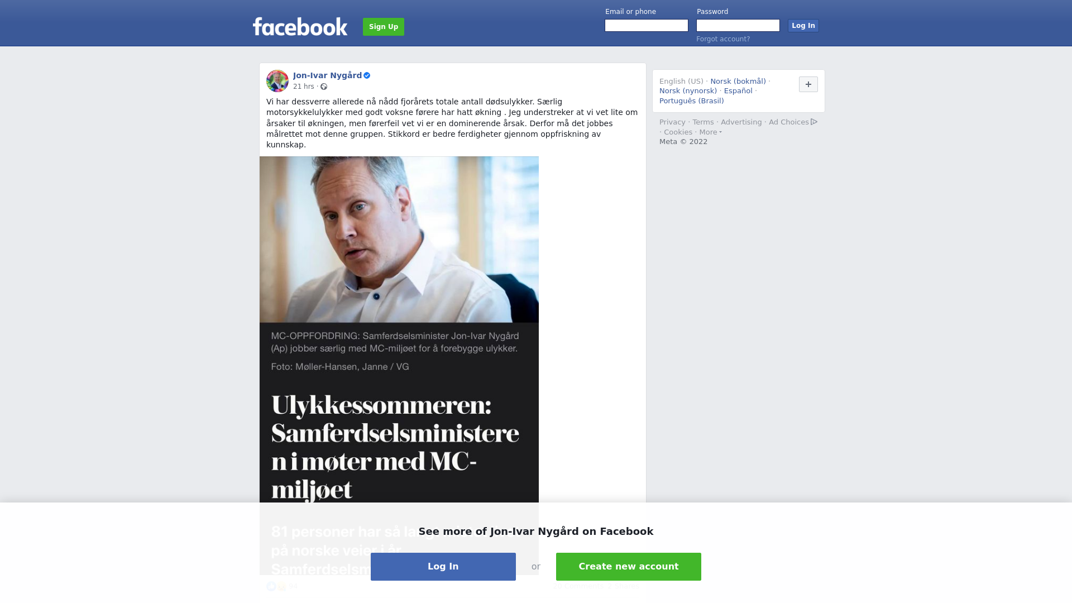This screenshot has width=1072, height=603.
Task: Click the large Create new account button
Action: point(629,567)
